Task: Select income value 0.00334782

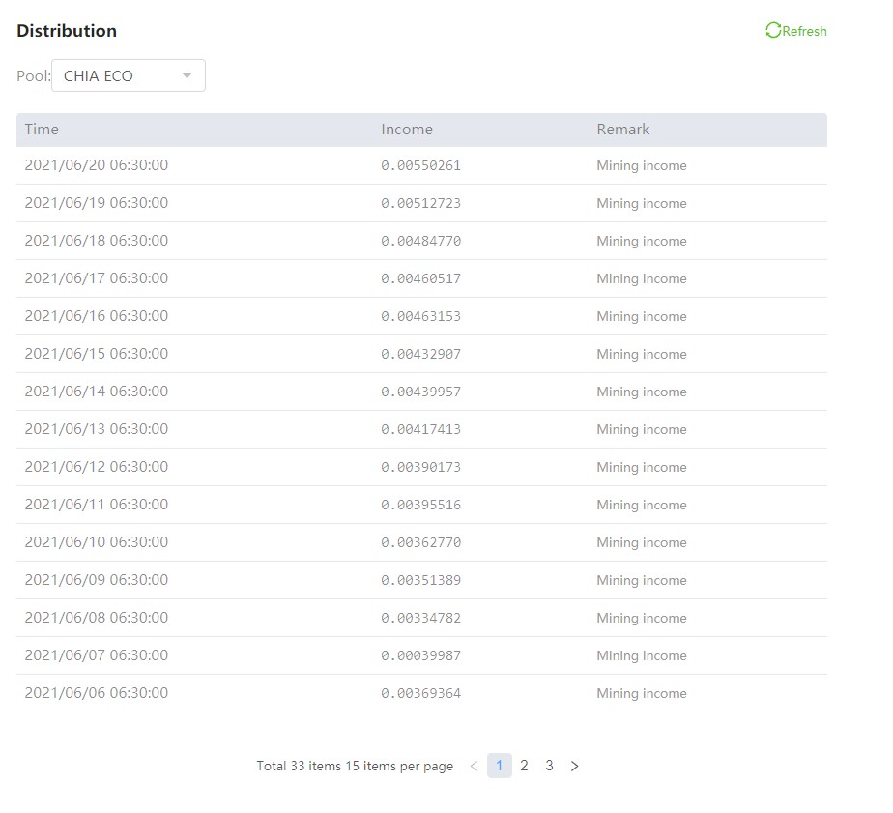Action: click(x=420, y=617)
